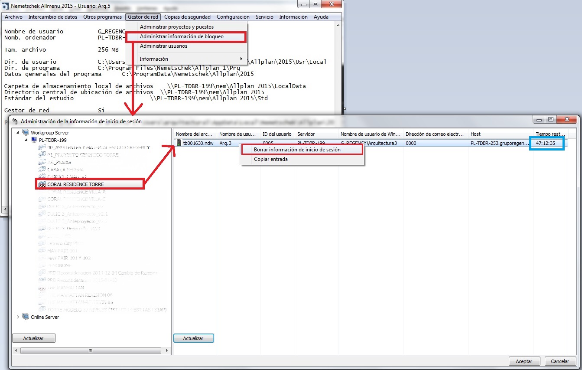
Task: Click the Workgroup Server icon
Action: (26, 132)
